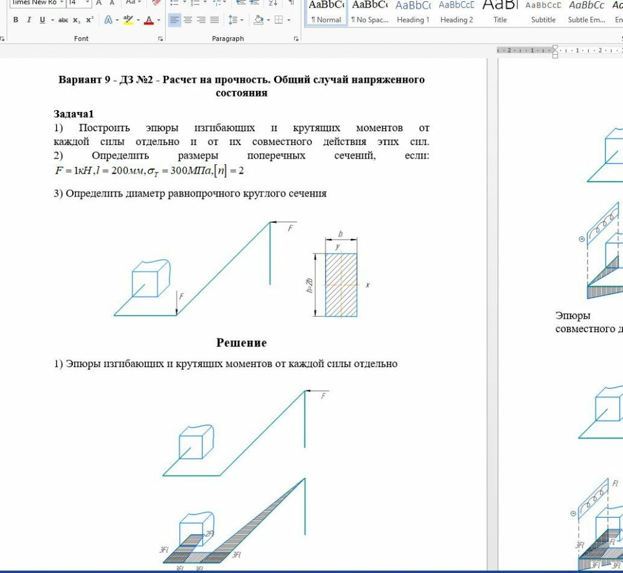Image resolution: width=623 pixels, height=573 pixels.
Task: Justify the paragraph text
Action: pyautogui.click(x=214, y=20)
